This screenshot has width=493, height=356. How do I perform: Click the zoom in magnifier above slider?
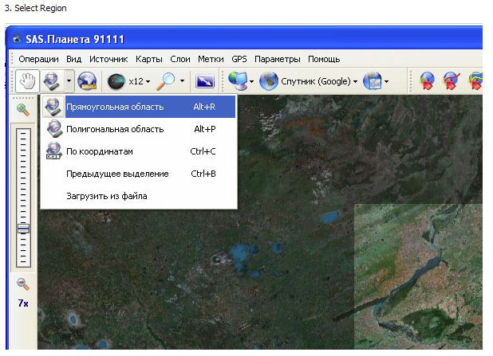point(23,110)
